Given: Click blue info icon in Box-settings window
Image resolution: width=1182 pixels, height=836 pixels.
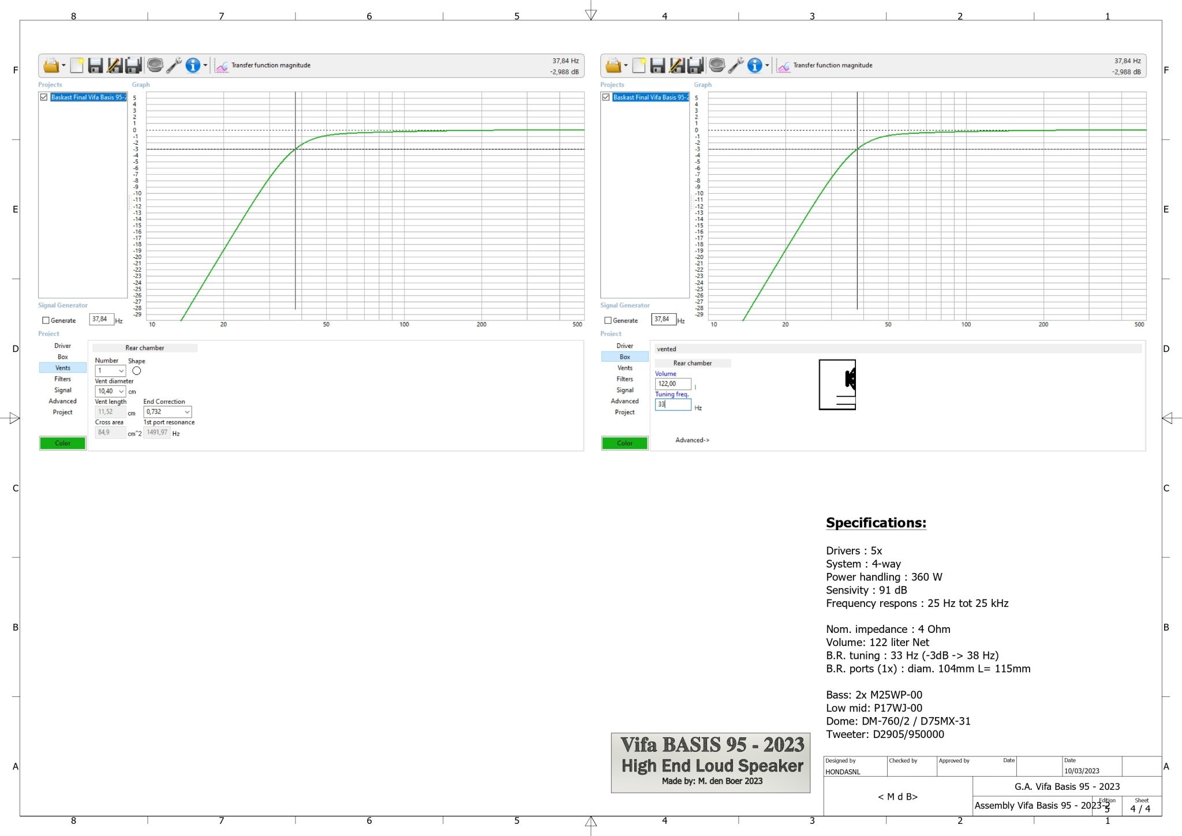Looking at the screenshot, I should (x=755, y=65).
